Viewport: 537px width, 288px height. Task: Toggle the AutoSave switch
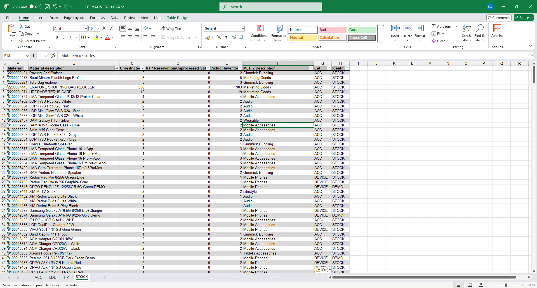[x=35, y=7]
